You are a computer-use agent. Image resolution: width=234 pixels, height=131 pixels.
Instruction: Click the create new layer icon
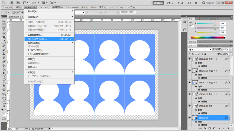tap(223, 128)
